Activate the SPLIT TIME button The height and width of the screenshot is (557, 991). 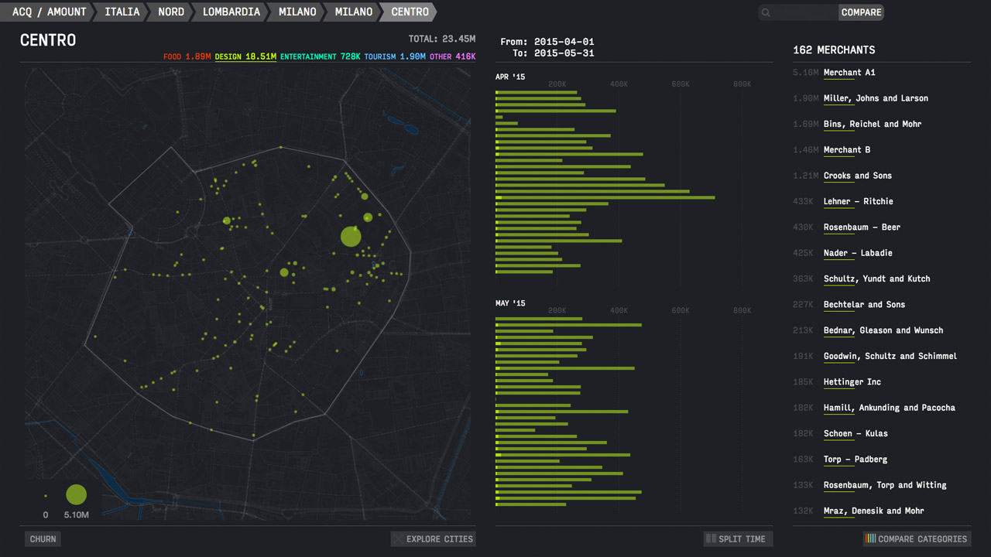click(x=738, y=539)
